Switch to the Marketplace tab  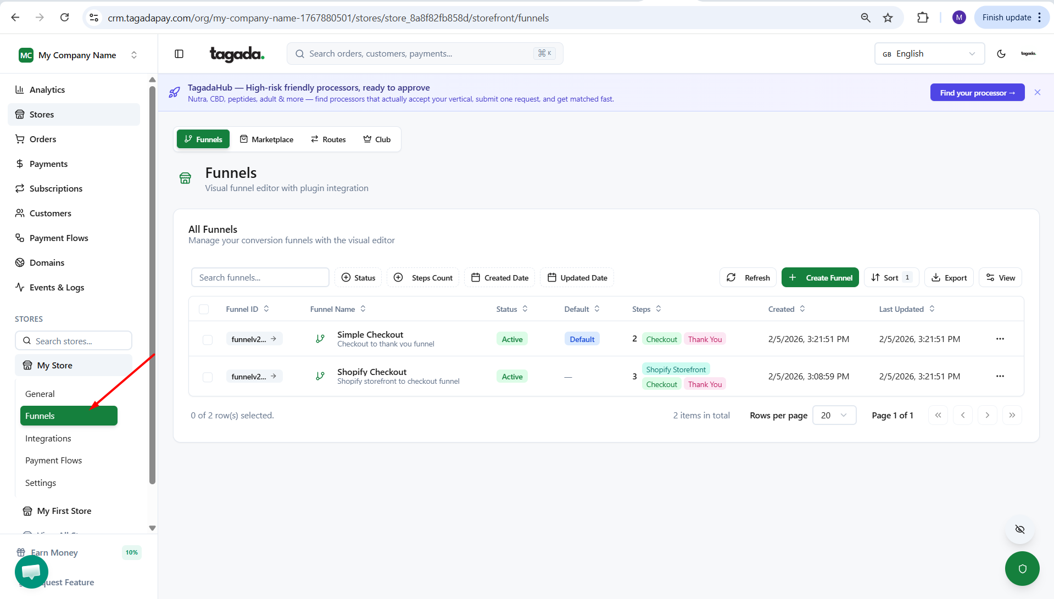coord(266,139)
